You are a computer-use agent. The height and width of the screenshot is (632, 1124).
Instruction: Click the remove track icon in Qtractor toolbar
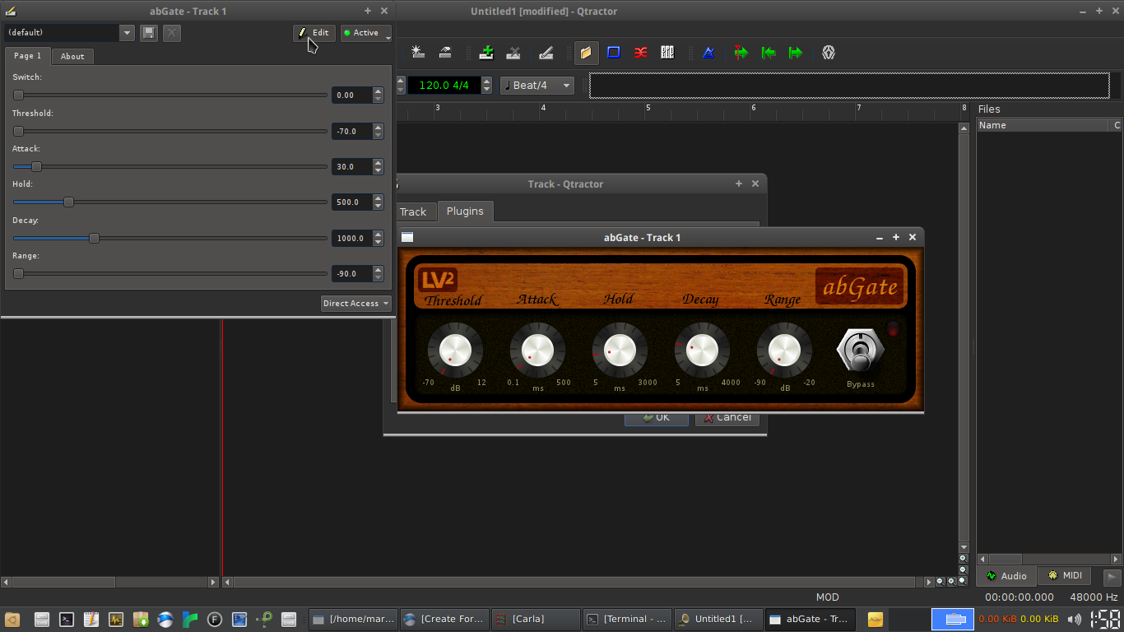click(x=513, y=53)
